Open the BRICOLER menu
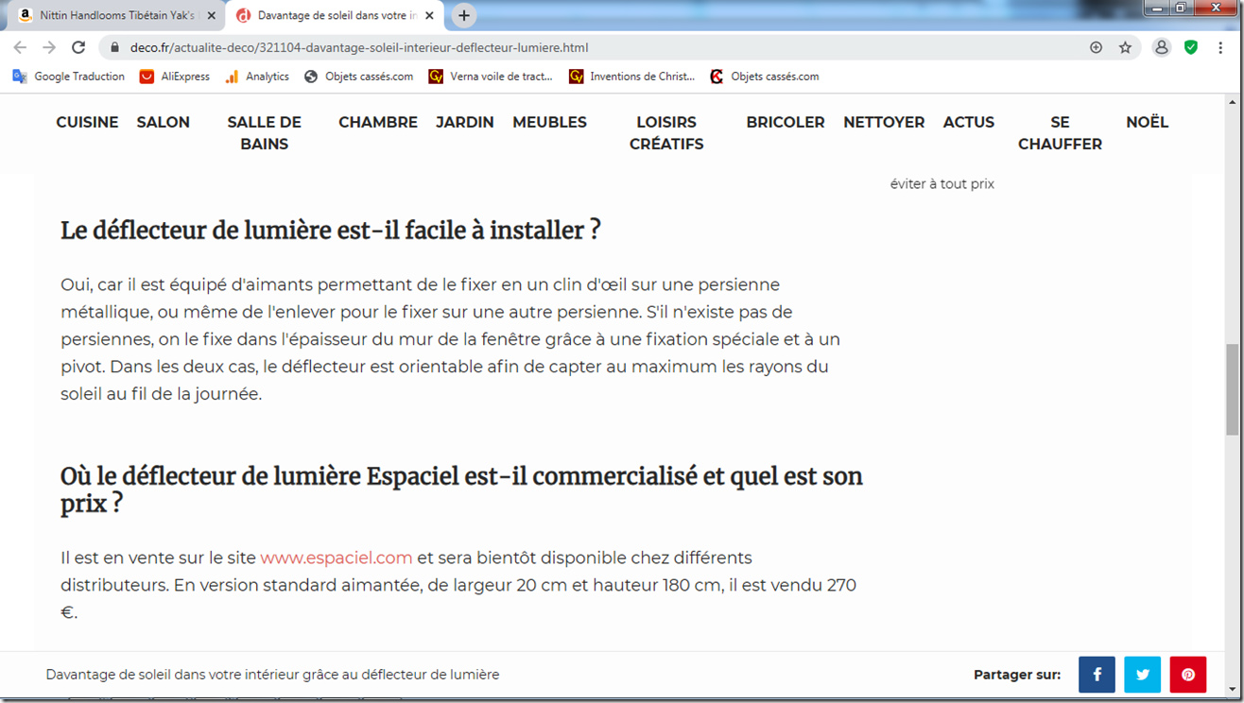 coord(786,122)
